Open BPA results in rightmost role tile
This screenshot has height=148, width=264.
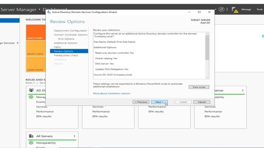212,116
